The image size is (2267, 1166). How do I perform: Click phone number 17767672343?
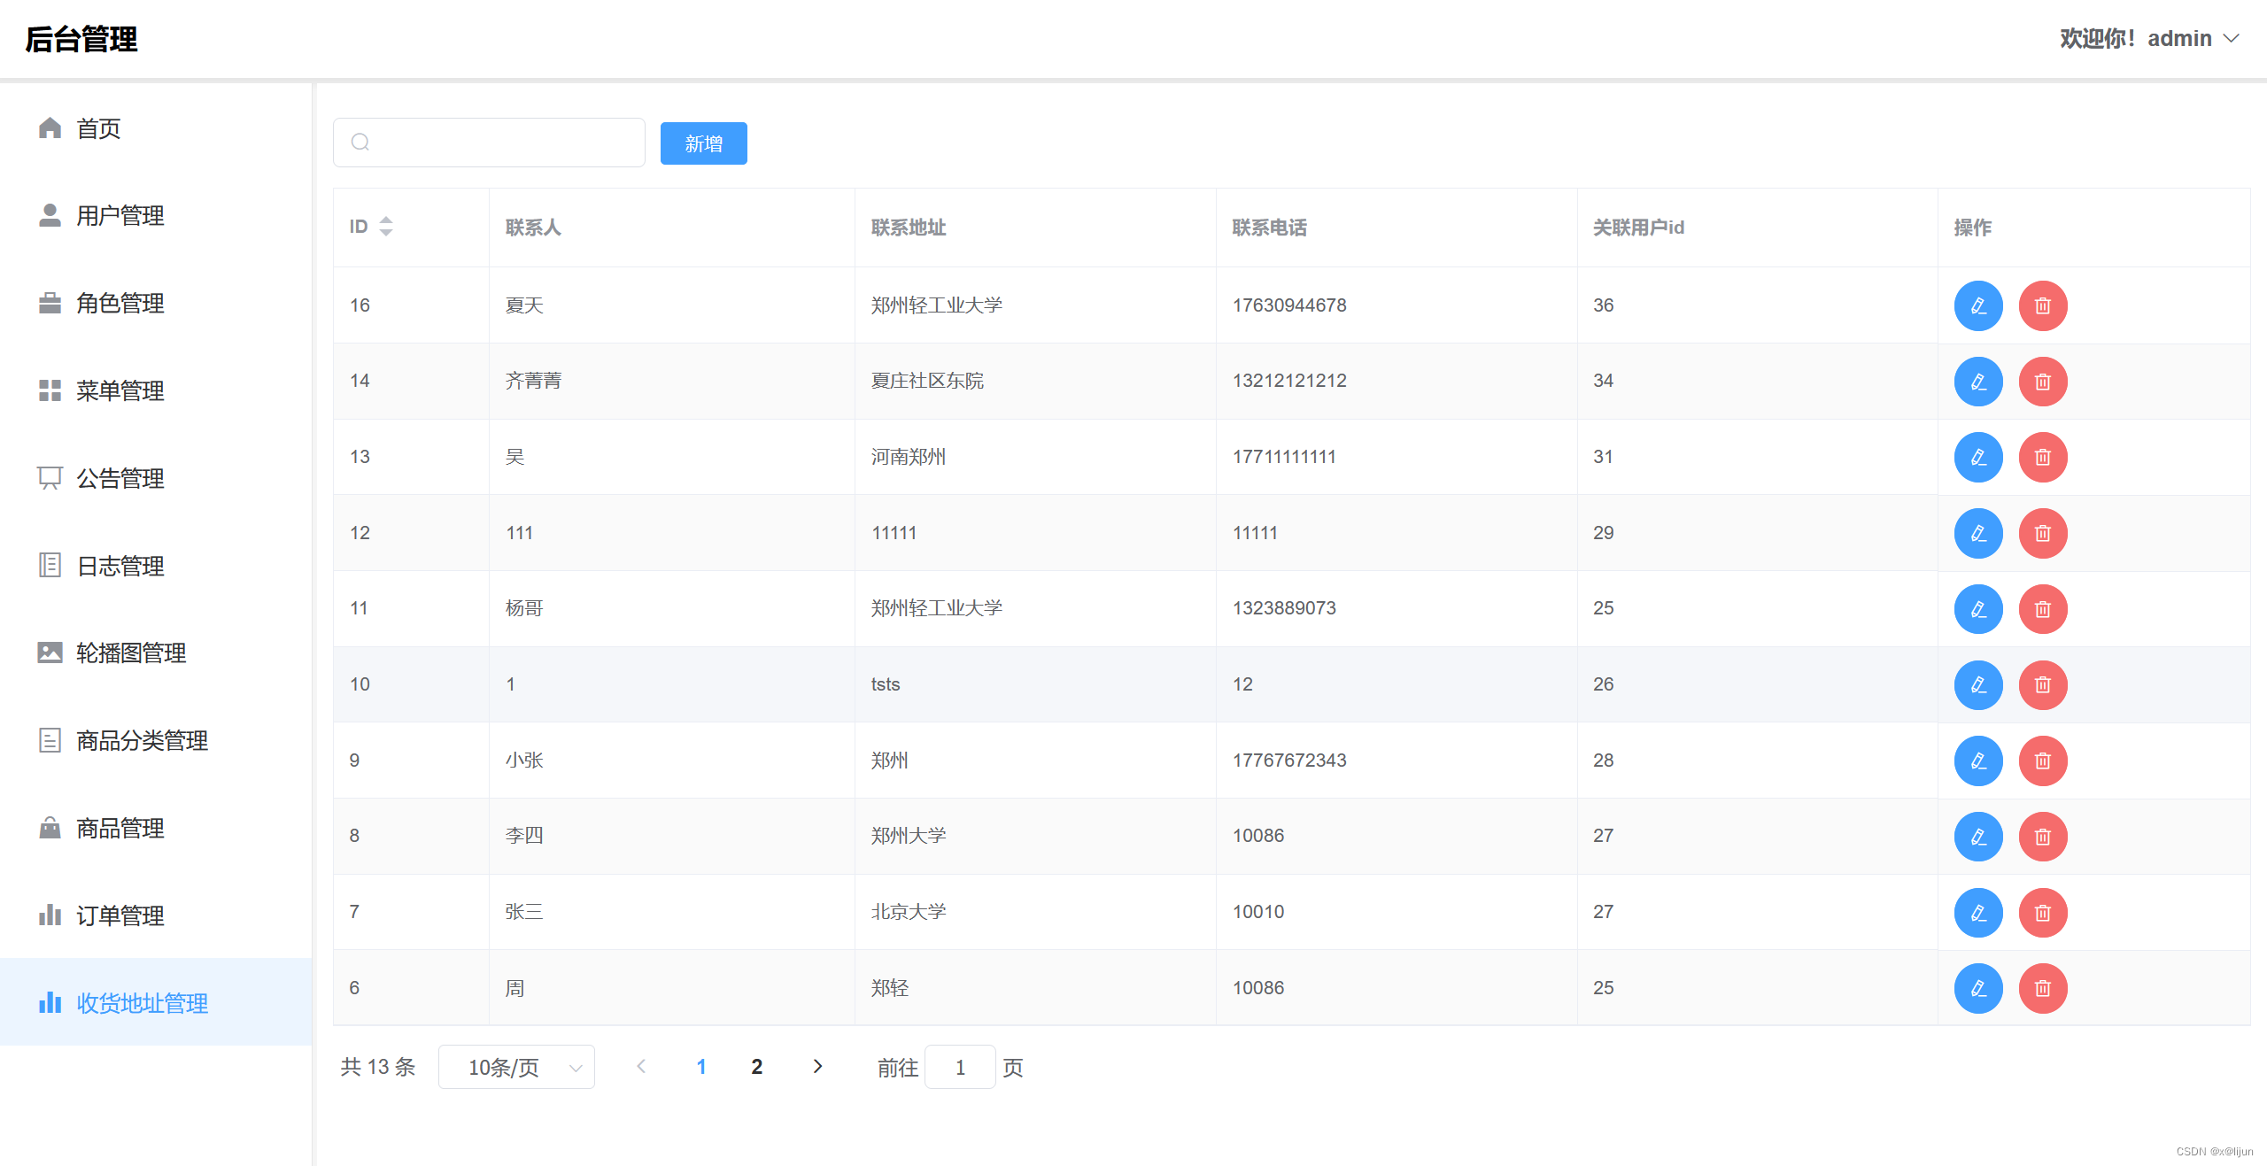click(x=1289, y=761)
